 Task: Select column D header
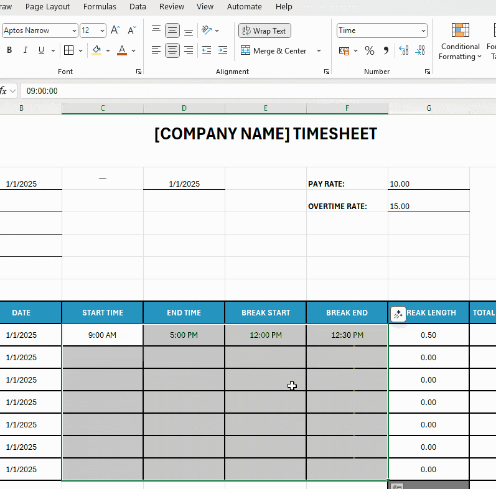(184, 108)
